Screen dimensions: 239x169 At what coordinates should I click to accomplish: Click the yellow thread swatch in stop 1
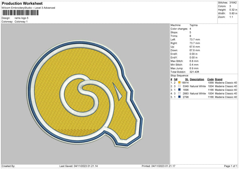point(180,83)
